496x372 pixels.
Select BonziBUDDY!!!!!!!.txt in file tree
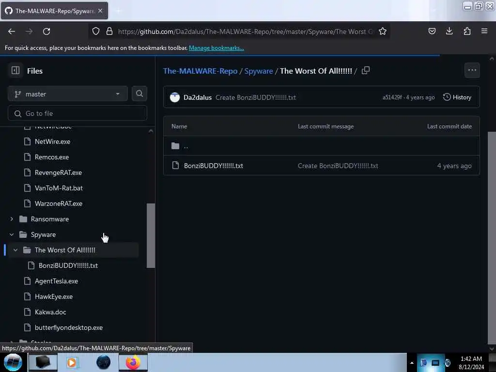coord(68,265)
